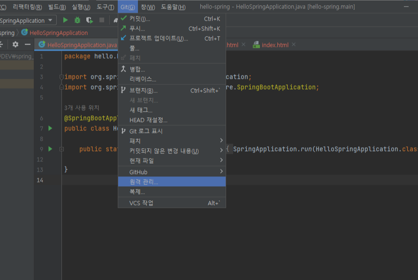The height and width of the screenshot is (280, 418).
Task: Click run gutter icon beside public class line
Action: (x=50, y=129)
